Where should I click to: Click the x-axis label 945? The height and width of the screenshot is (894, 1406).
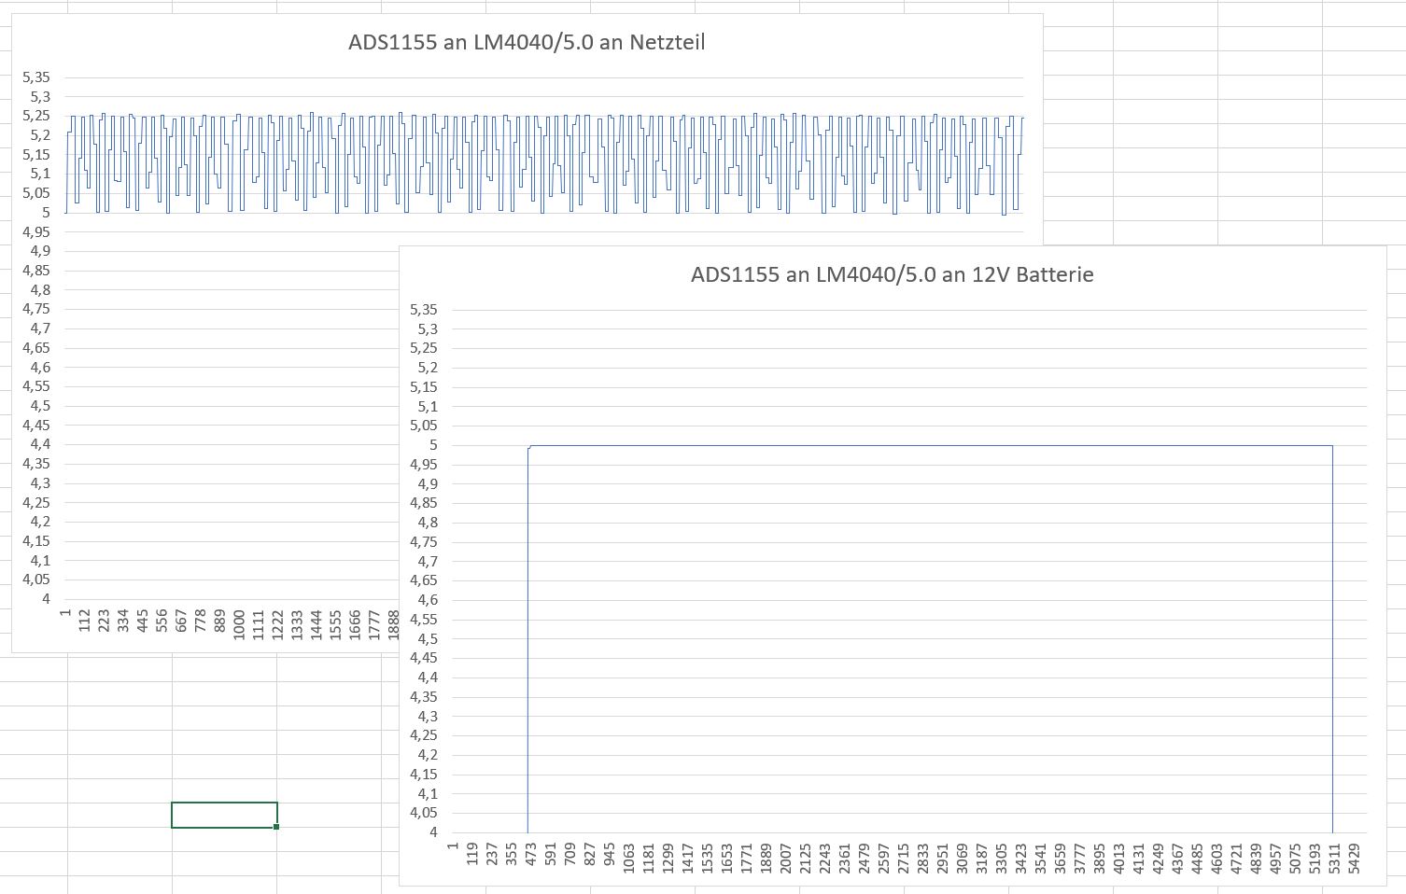(x=610, y=855)
